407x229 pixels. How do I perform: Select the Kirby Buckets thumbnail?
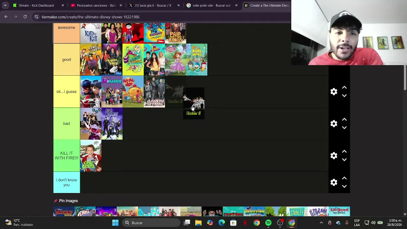tap(91, 156)
